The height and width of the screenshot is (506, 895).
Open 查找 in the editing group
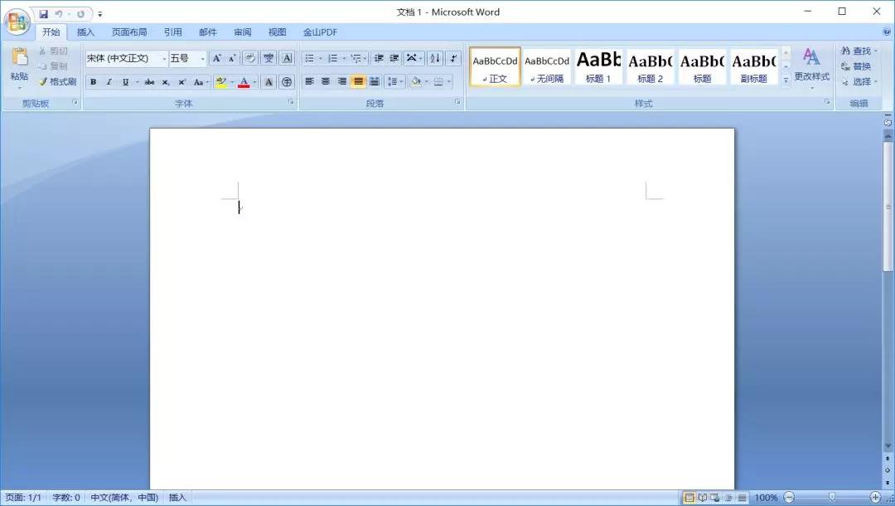(859, 51)
